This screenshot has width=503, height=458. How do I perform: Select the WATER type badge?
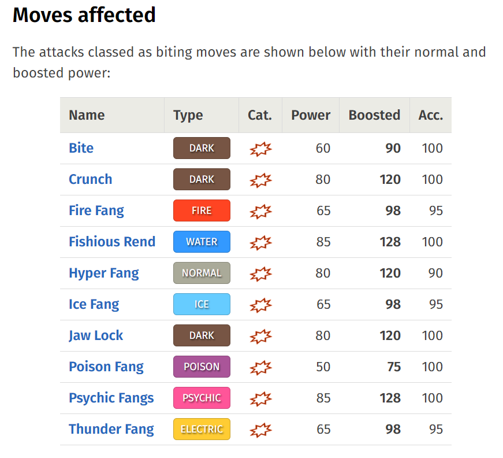[x=202, y=242]
